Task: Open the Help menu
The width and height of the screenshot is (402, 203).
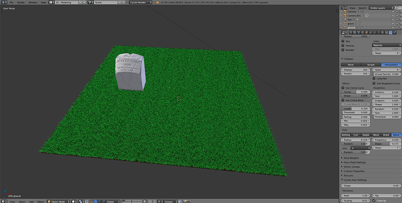Action: pyautogui.click(x=43, y=2)
